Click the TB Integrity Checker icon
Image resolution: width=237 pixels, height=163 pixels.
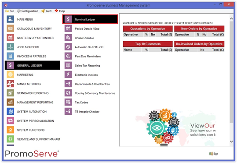point(68,111)
